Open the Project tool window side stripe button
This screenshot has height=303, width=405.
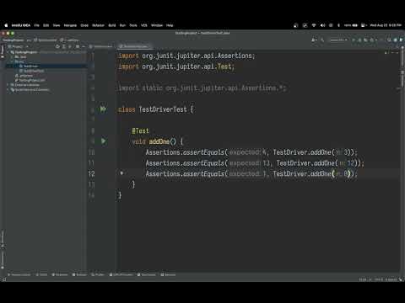pos(3,50)
